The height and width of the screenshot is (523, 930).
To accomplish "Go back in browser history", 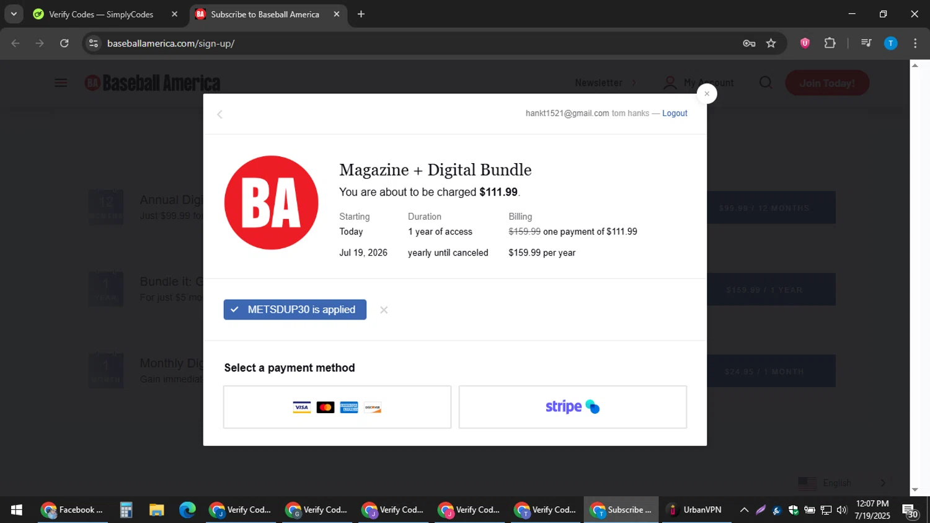I will [x=15, y=43].
